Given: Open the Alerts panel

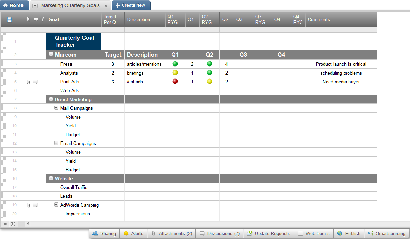Looking at the screenshot, I should pos(133,233).
